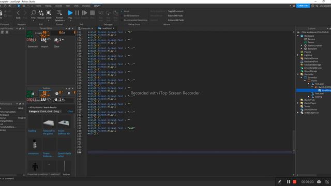This screenshot has height=186, width=331.
Task: Expand the TextChatService node
Action: 298,113
